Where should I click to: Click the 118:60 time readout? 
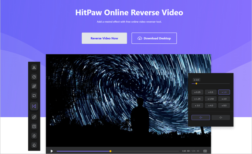(186, 151)
